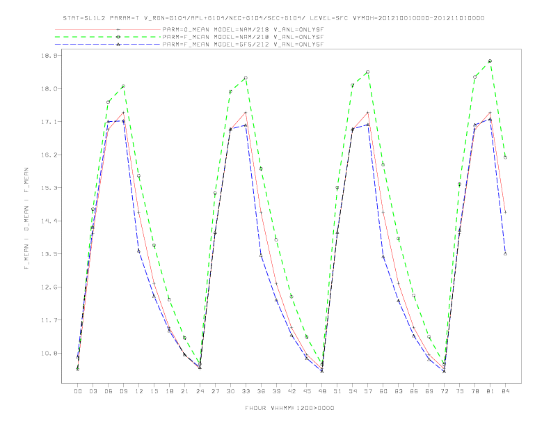Image resolution: width=551 pixels, height=426 pixels.
Task: Click the red plus data point at hour 84
Action: 505,212
